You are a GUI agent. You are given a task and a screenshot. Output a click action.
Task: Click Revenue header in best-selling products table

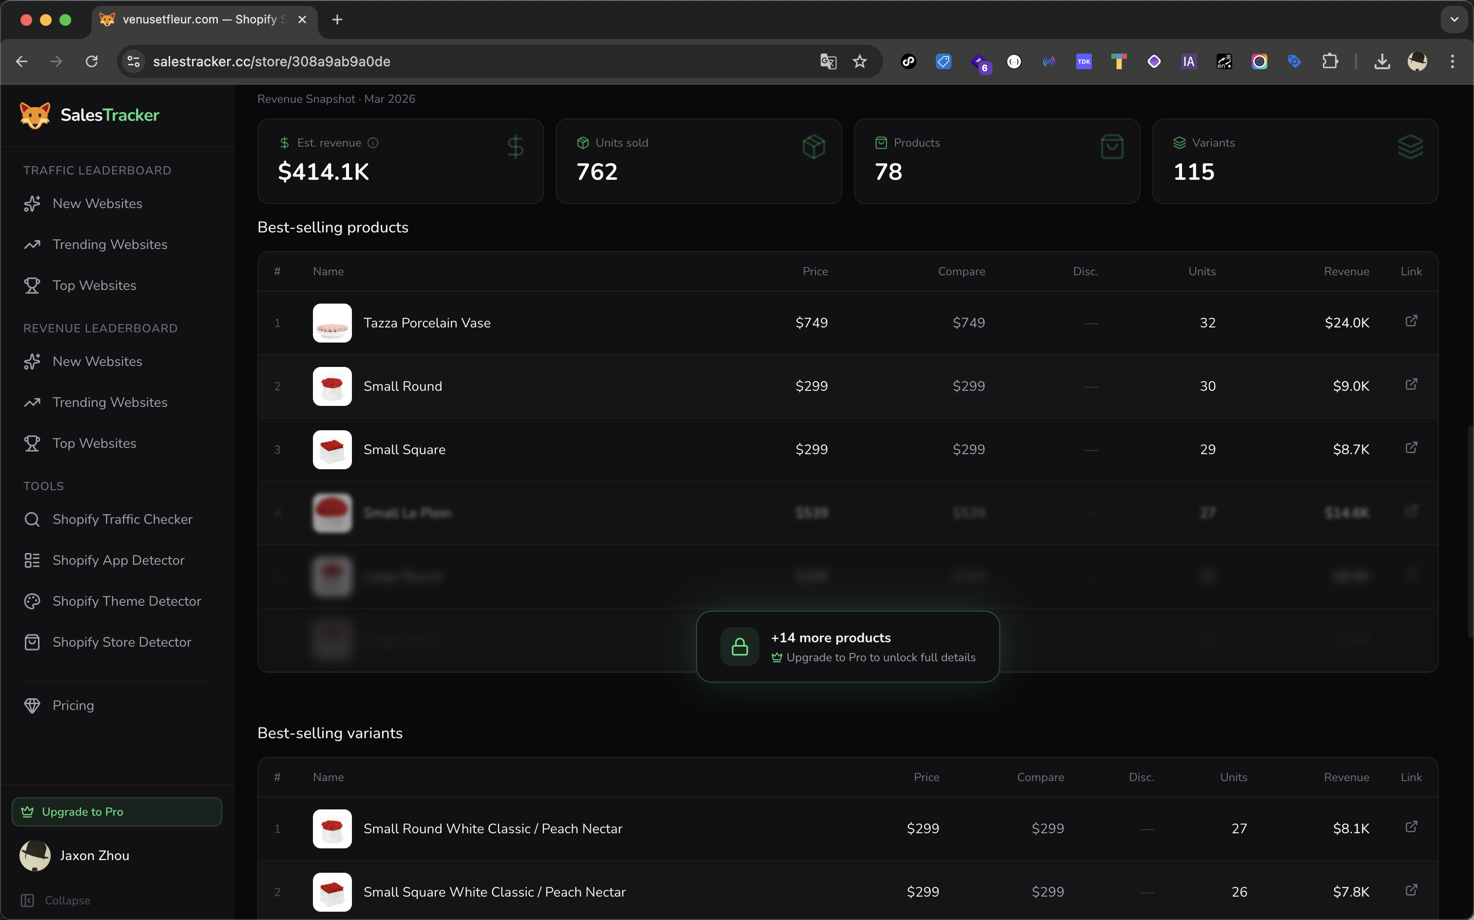[1346, 271]
